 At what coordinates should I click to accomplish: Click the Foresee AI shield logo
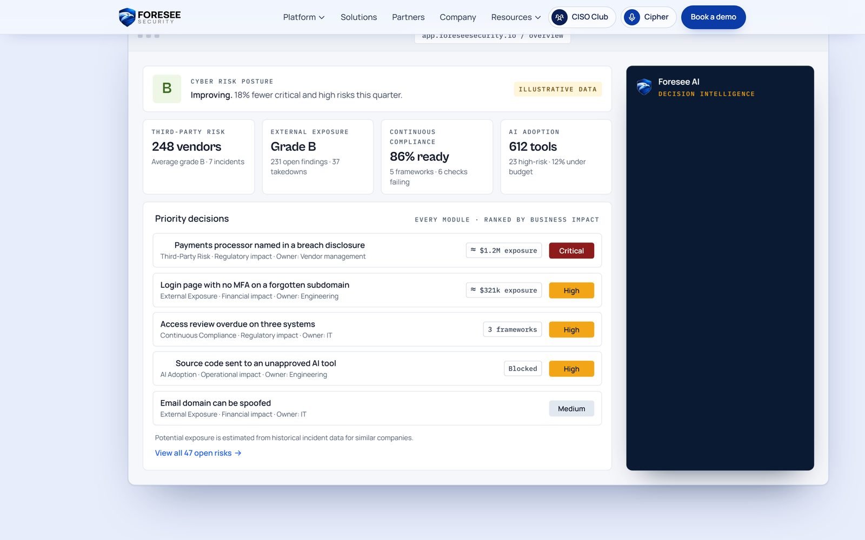pos(644,87)
